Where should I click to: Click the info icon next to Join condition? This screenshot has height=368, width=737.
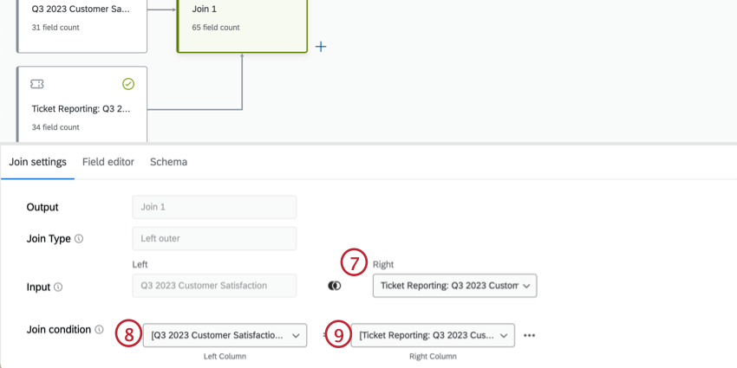point(99,330)
